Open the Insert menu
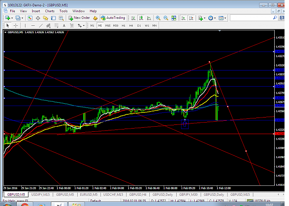 tap(36, 11)
